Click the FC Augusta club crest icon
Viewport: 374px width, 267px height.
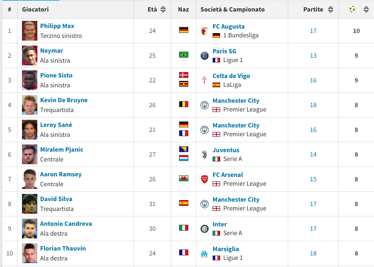(x=204, y=31)
